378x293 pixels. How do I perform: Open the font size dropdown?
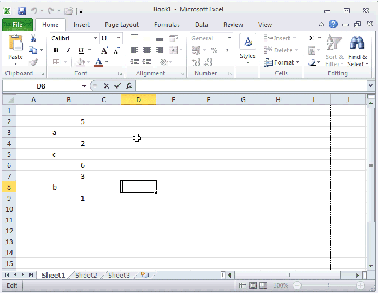pyautogui.click(x=120, y=38)
